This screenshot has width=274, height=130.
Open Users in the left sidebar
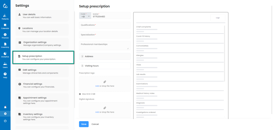click(5, 65)
